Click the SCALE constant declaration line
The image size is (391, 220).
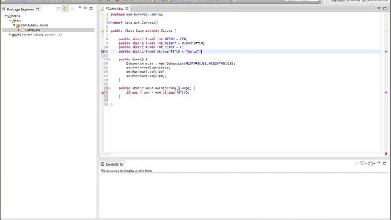tap(151, 48)
